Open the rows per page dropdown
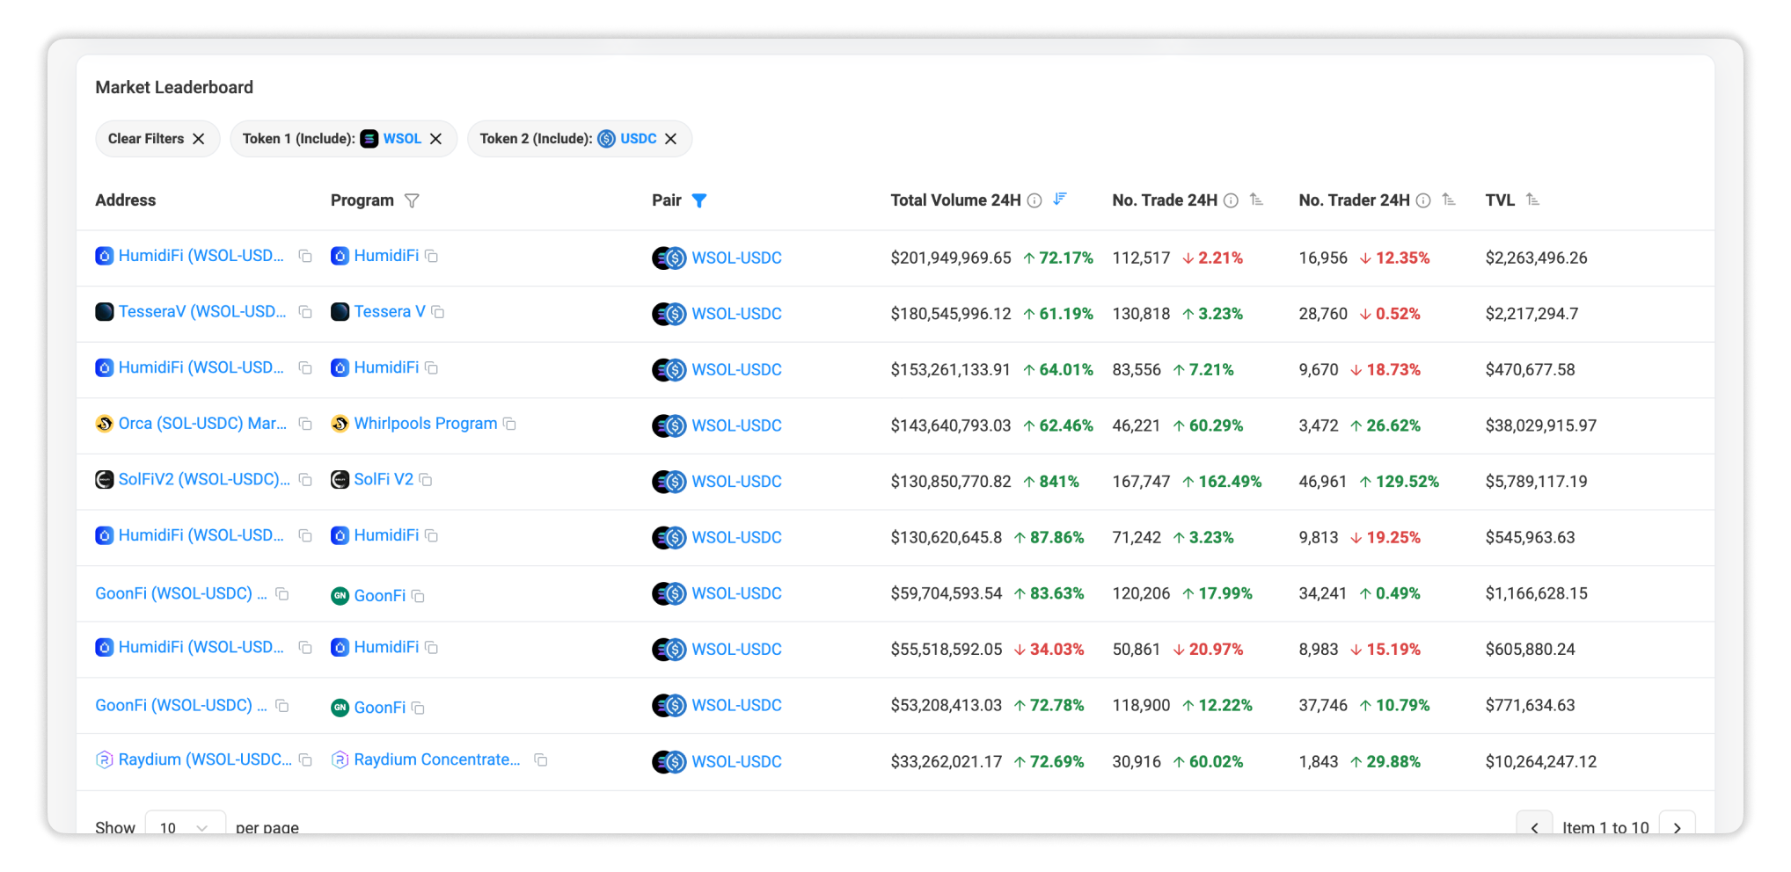This screenshot has width=1791, height=872. pos(185,826)
